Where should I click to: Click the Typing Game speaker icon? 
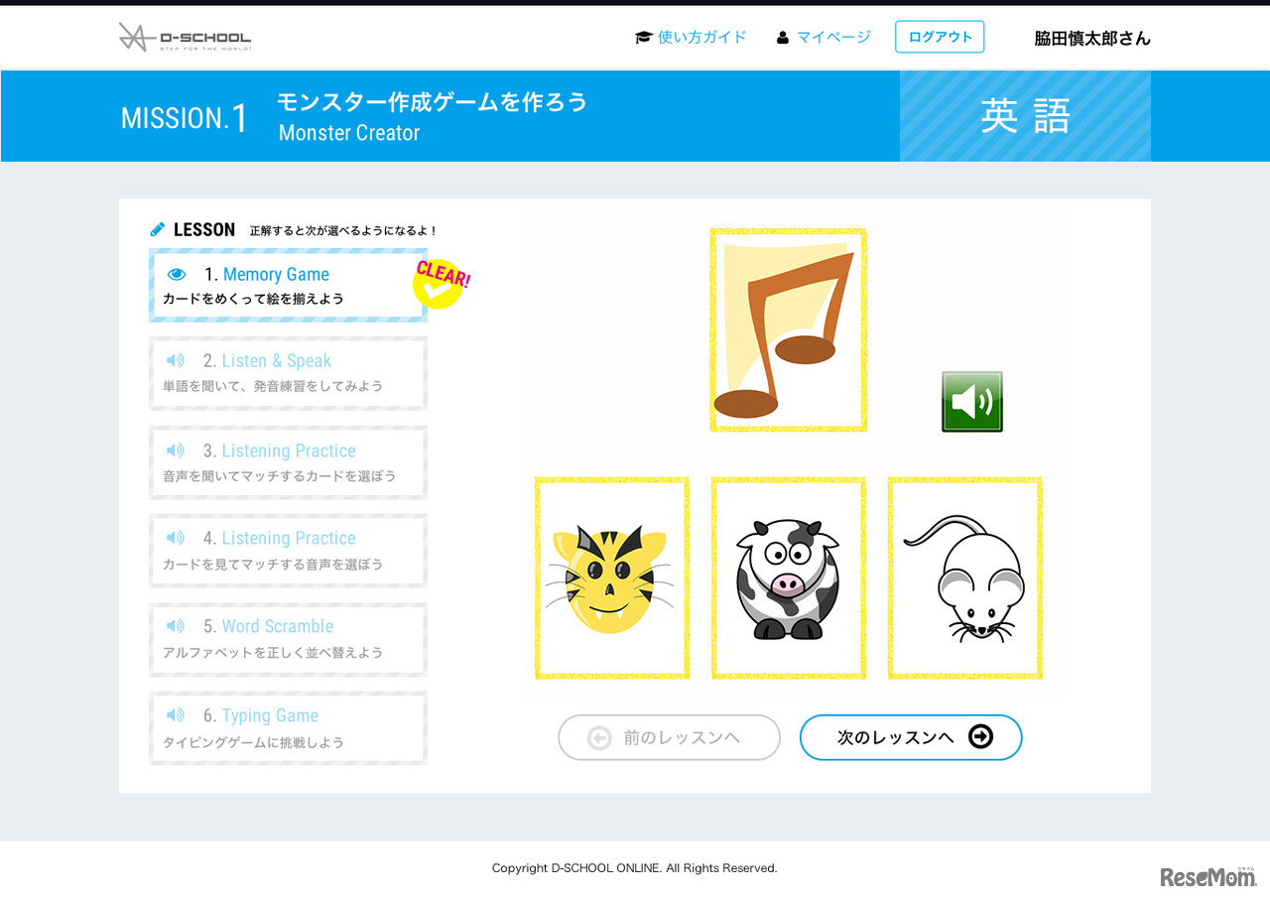click(176, 714)
